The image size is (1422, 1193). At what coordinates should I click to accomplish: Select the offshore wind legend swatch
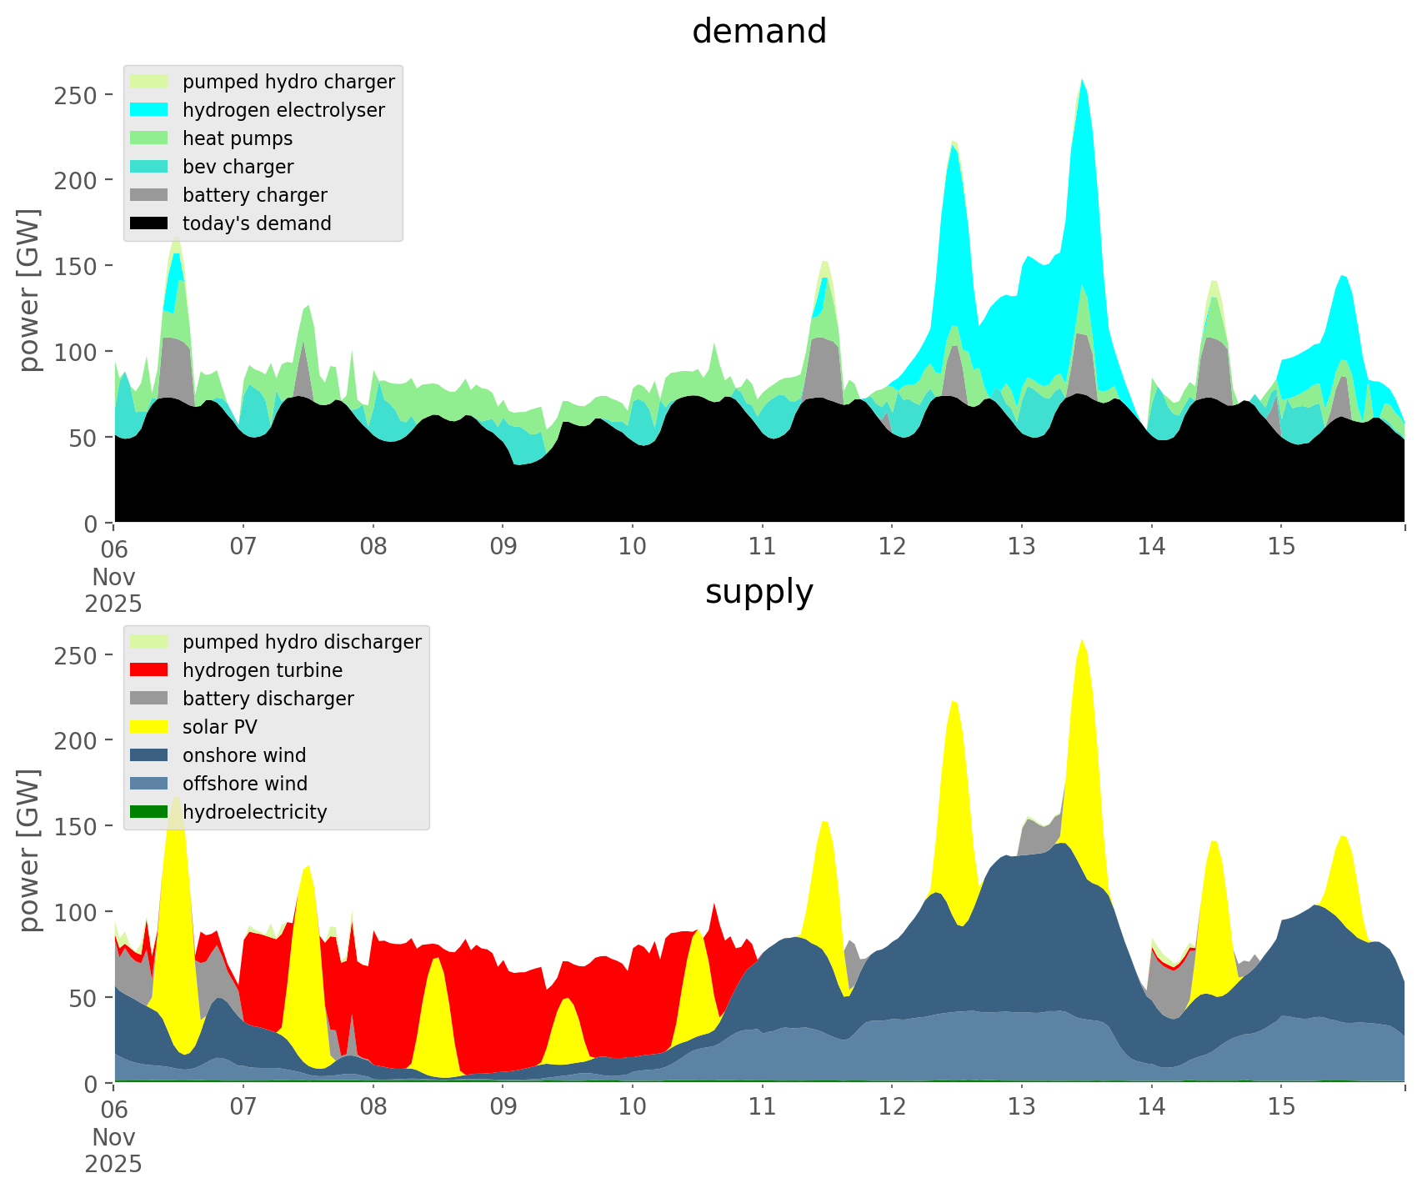(150, 784)
